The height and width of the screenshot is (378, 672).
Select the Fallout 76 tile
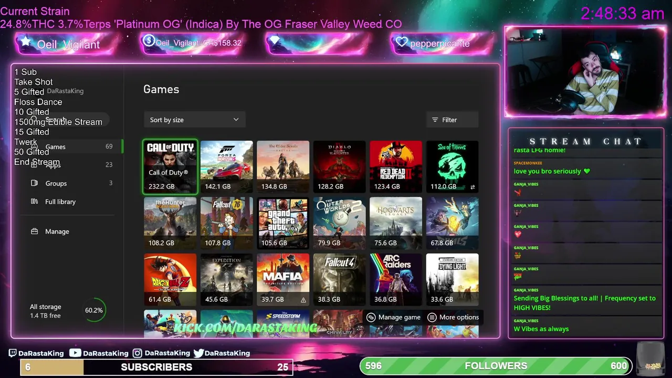(226, 223)
